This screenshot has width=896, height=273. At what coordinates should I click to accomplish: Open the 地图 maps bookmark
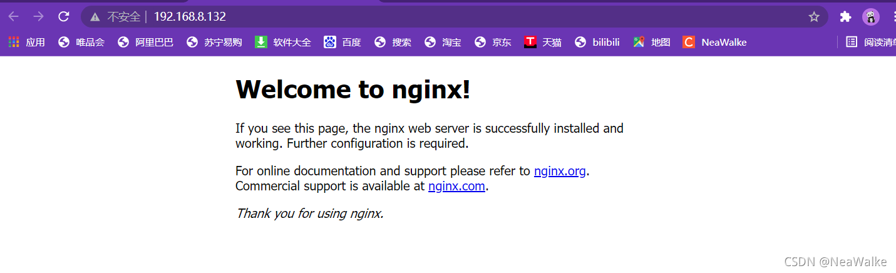coord(652,42)
